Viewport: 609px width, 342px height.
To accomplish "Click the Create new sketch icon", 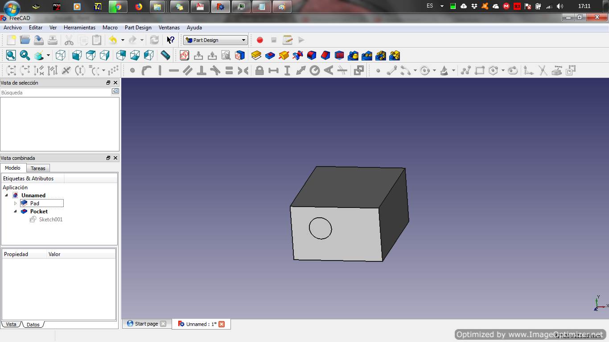I will (185, 55).
